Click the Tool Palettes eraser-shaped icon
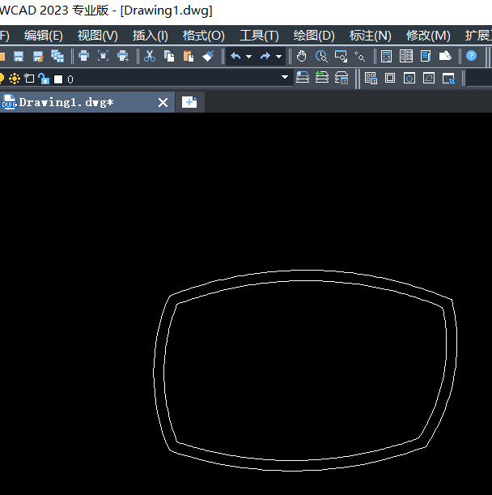The height and width of the screenshot is (495, 492). (x=445, y=56)
